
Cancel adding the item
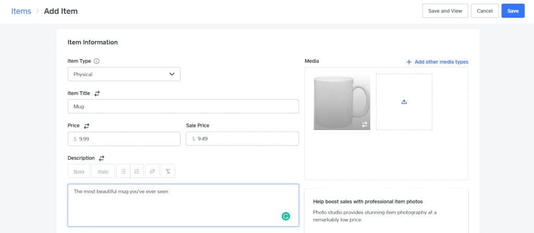484,11
